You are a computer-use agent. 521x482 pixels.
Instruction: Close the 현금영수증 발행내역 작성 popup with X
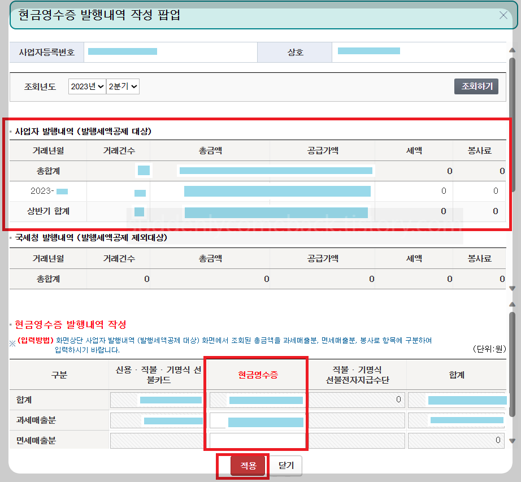point(503,15)
